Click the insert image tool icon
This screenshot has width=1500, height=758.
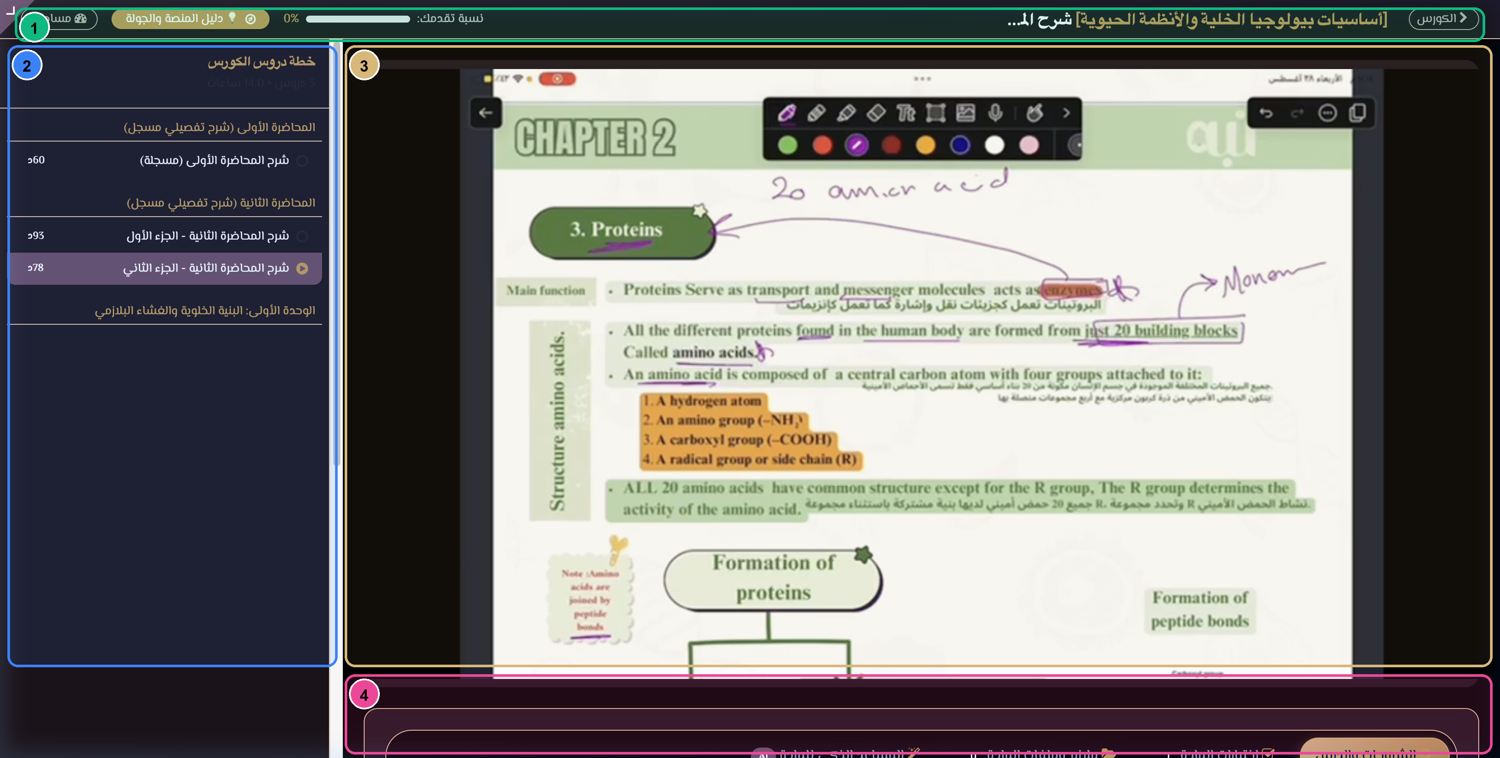click(965, 112)
